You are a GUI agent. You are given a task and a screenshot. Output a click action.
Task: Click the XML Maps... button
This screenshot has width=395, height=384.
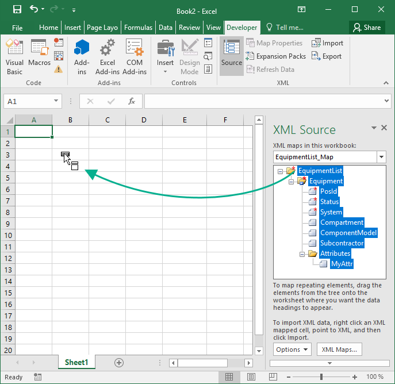(340, 350)
